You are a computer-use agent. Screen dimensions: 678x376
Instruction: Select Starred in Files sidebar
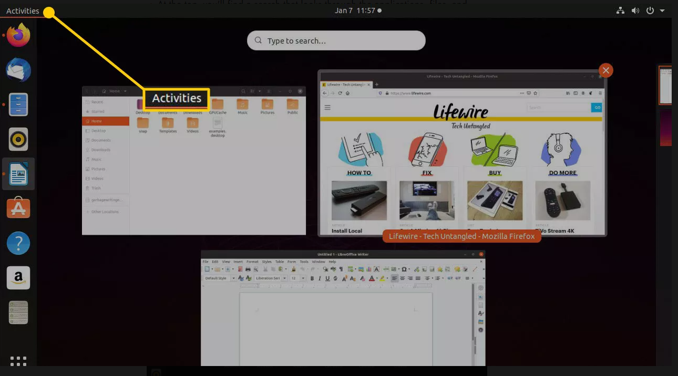(106, 111)
